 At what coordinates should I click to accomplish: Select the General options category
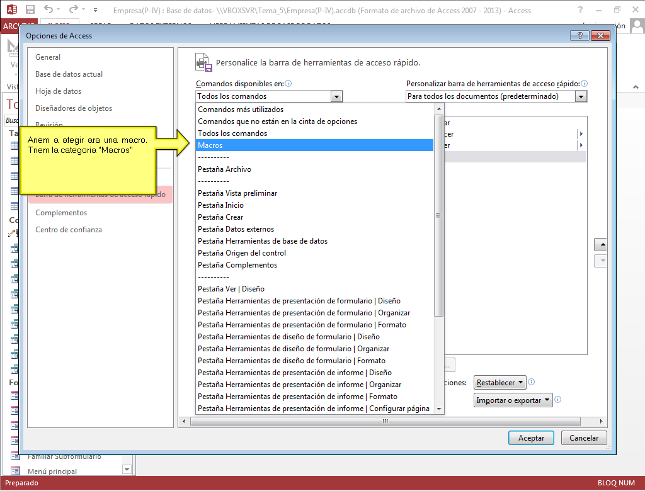(x=48, y=57)
